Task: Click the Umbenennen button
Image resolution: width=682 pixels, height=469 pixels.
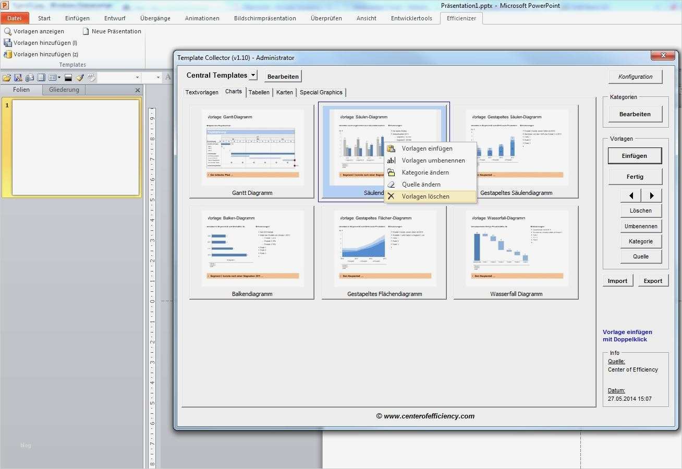Action: pyautogui.click(x=641, y=226)
